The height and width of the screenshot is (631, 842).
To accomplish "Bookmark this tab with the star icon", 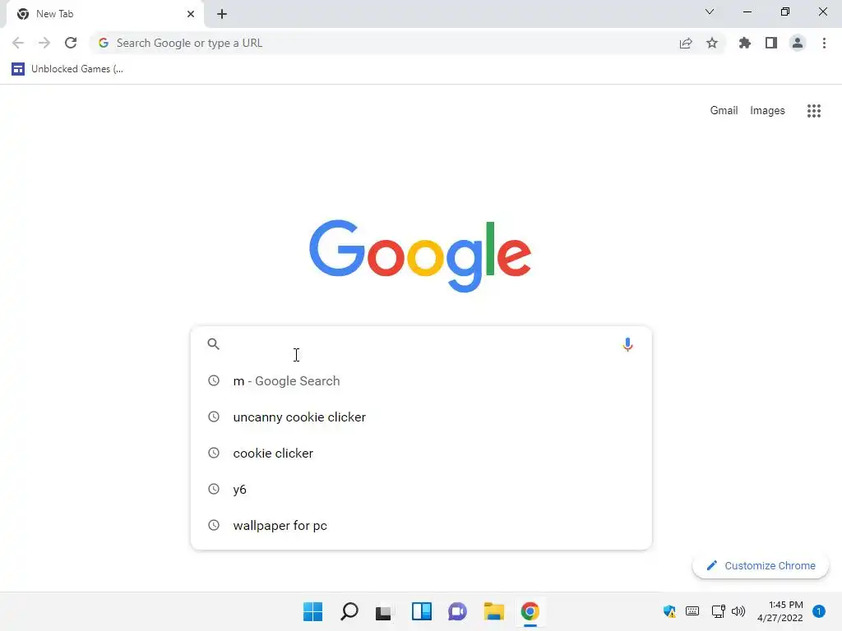I will (x=712, y=43).
